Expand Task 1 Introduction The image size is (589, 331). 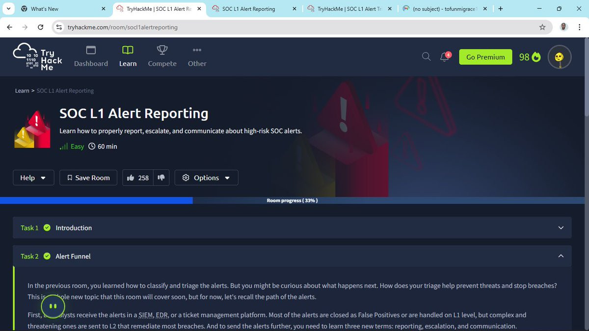tap(292, 228)
